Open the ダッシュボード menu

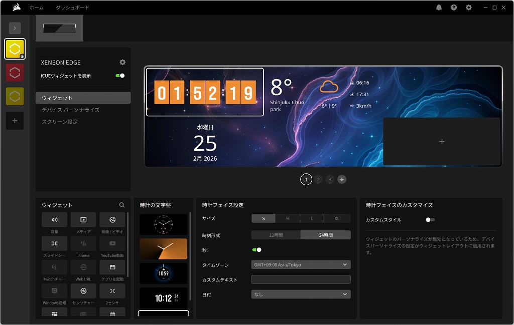(x=72, y=8)
